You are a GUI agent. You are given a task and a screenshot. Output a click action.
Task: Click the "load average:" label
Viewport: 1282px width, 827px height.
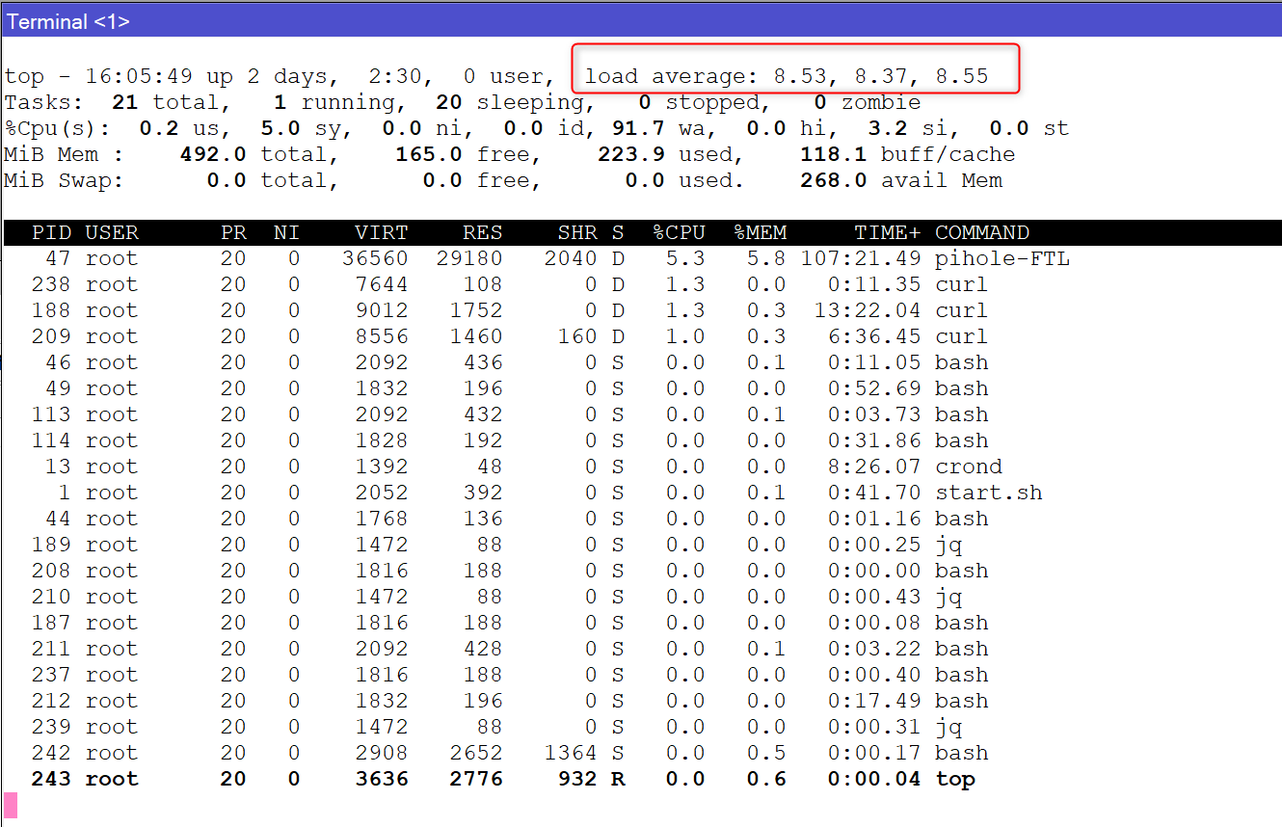671,76
